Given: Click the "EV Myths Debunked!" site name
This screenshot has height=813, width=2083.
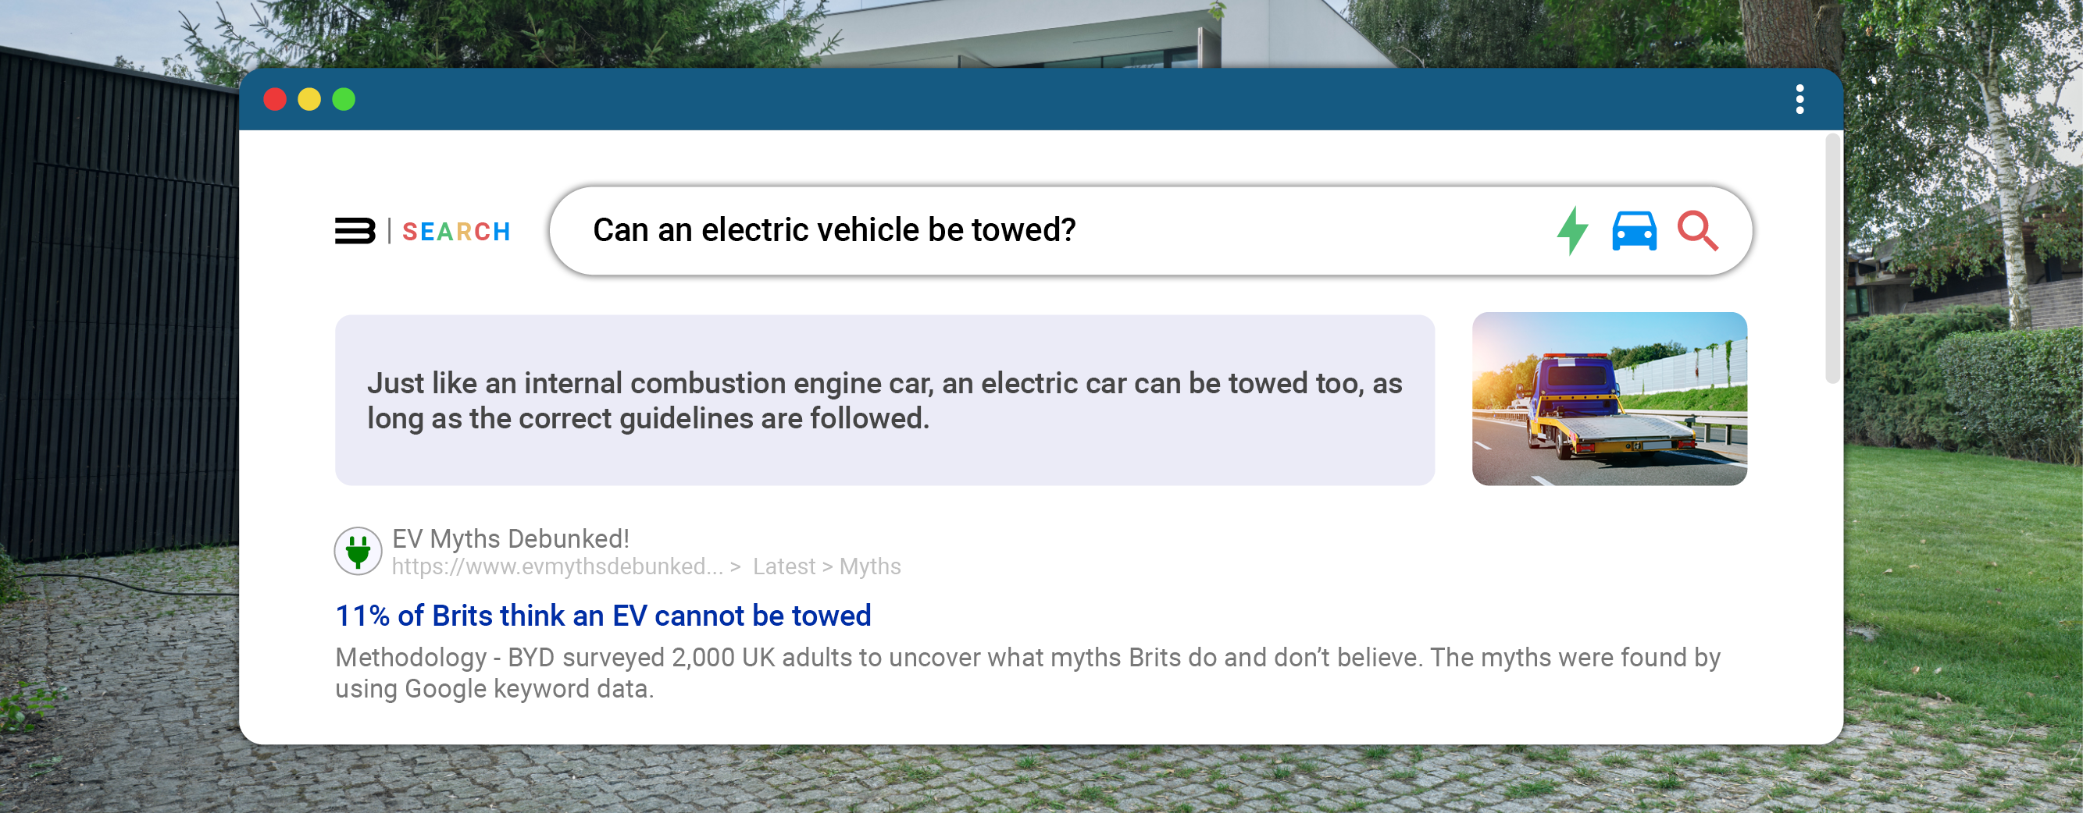Looking at the screenshot, I should [x=510, y=538].
